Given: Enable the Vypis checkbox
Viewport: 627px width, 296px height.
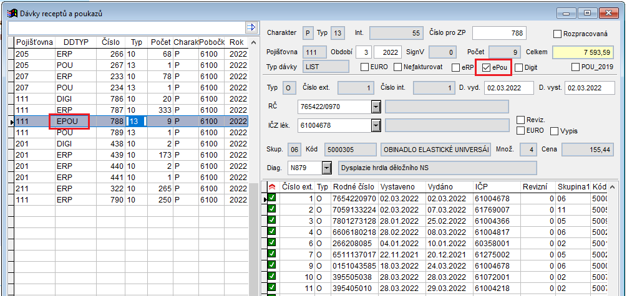Looking at the screenshot, I should pos(554,131).
